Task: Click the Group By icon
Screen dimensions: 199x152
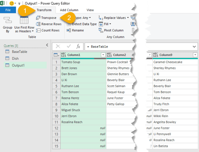Action: tap(7, 20)
